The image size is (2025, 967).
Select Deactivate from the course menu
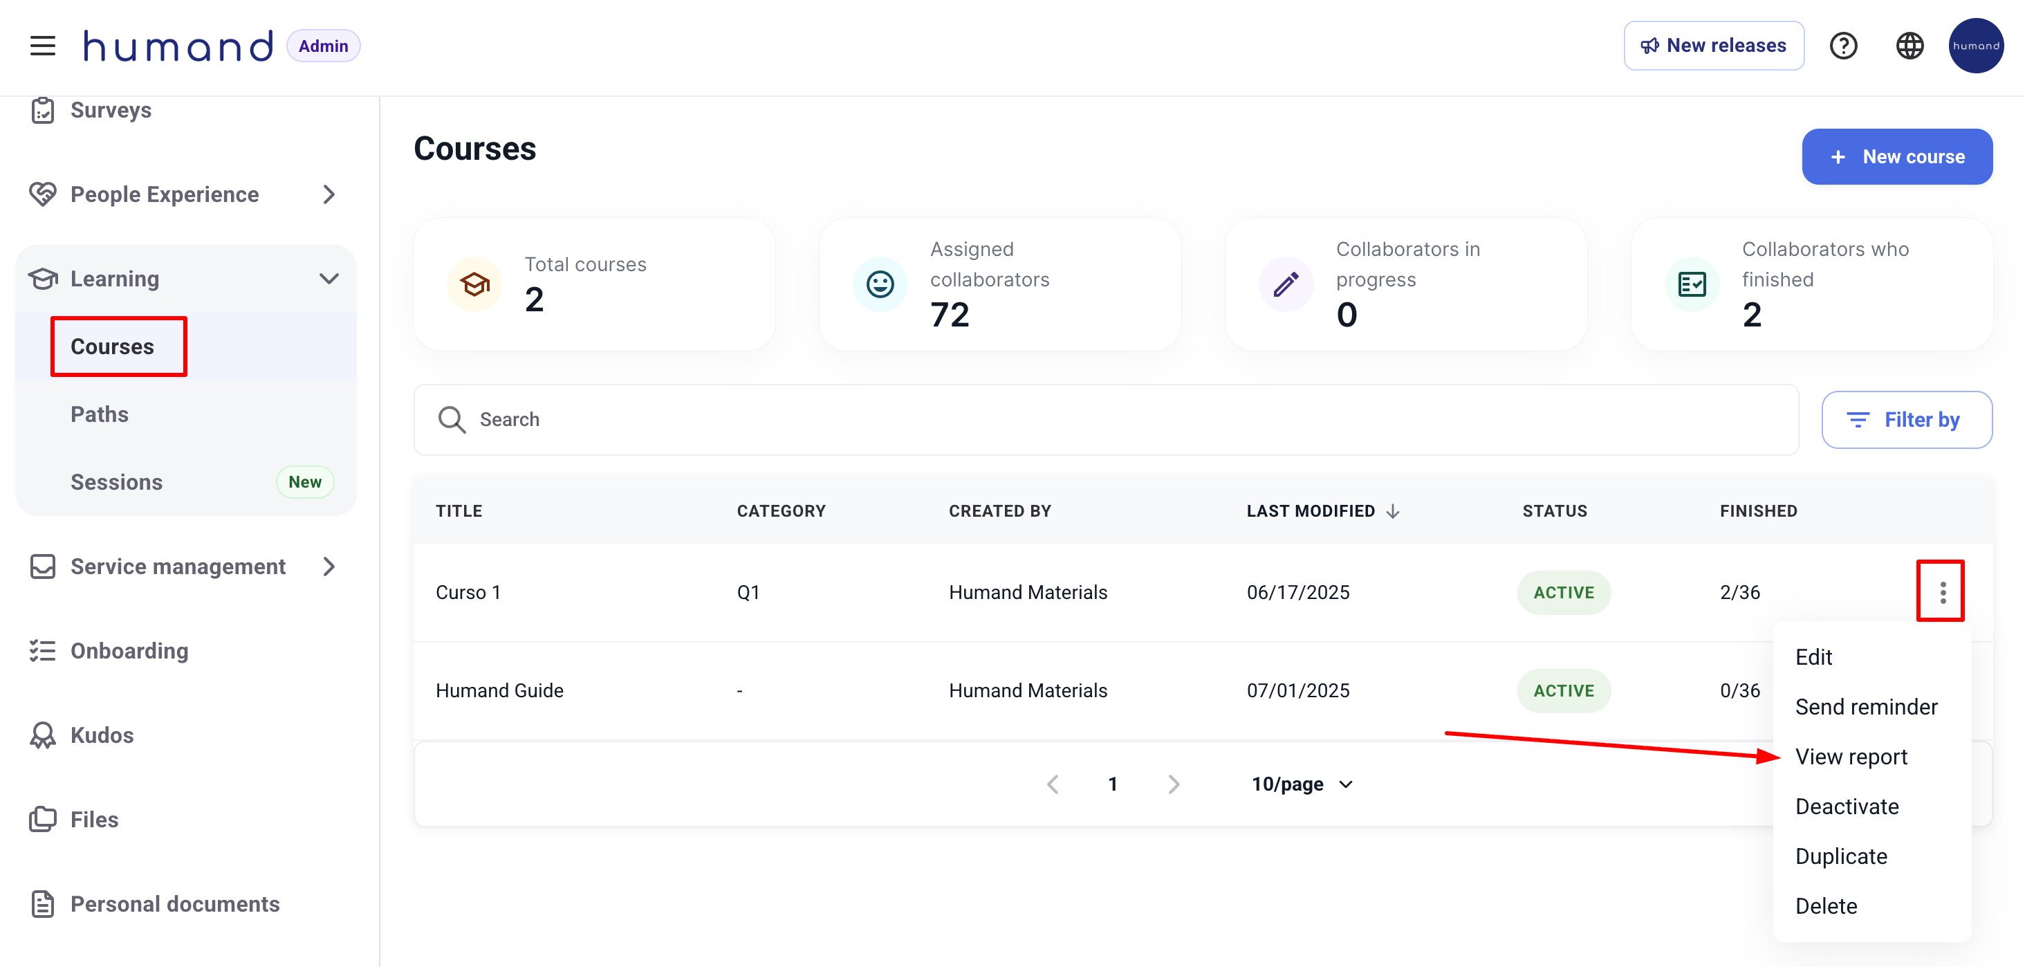1847,807
